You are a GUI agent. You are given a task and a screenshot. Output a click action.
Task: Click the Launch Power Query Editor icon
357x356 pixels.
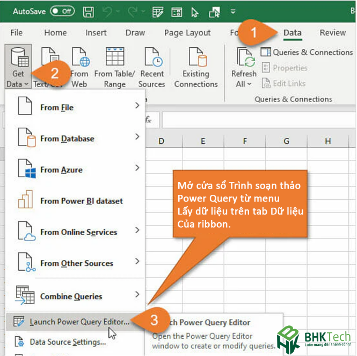coord(19,321)
